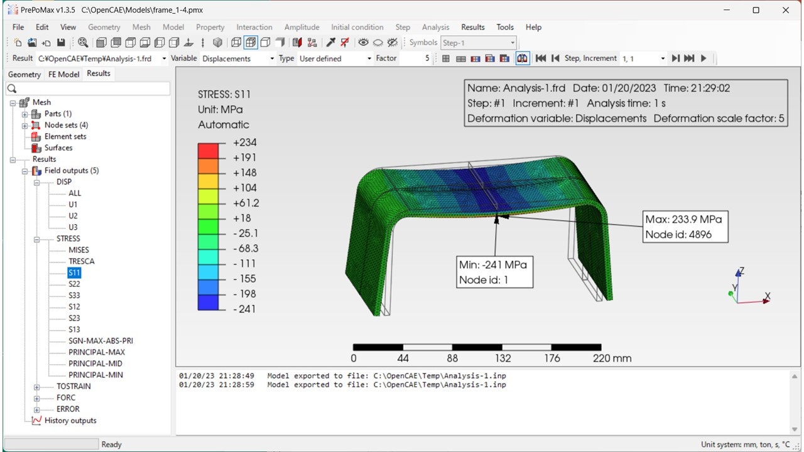Viewport: 804px width, 452px height.
Task: Open the Type User defined dropdown
Action: (369, 58)
